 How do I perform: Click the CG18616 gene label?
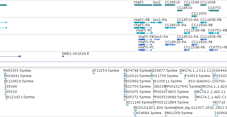pos(172,2)
